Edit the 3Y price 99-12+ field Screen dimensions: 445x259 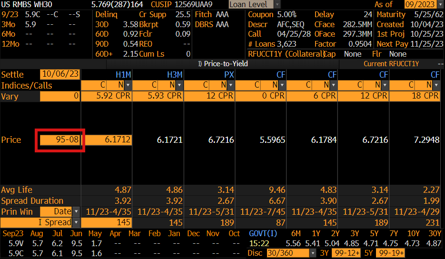click(x=347, y=253)
